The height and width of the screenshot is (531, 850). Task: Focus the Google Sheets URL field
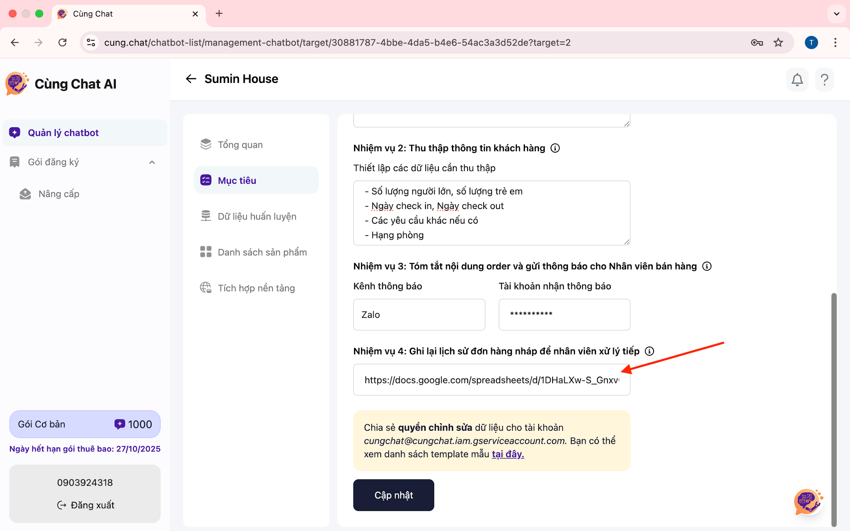(x=491, y=380)
